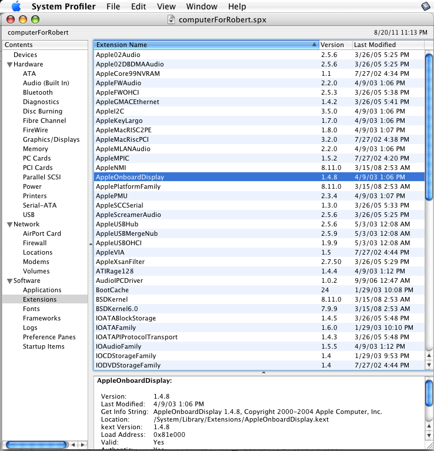This screenshot has height=451, width=434.
Task: Select Applications under Software
Action: pyautogui.click(x=42, y=290)
